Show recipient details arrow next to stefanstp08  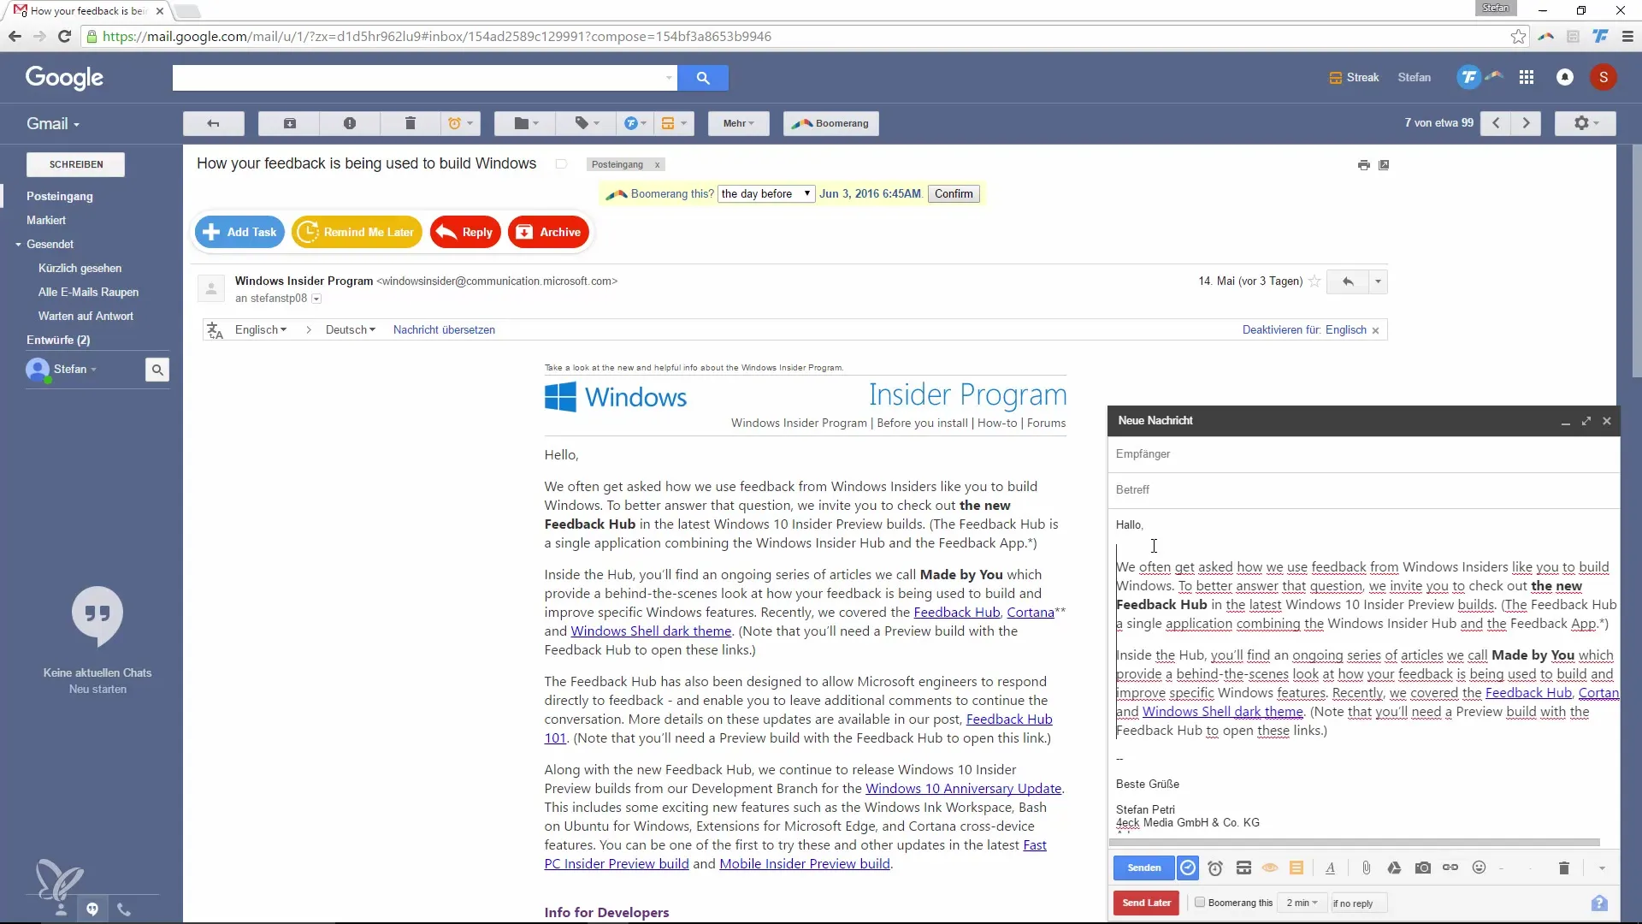point(316,299)
